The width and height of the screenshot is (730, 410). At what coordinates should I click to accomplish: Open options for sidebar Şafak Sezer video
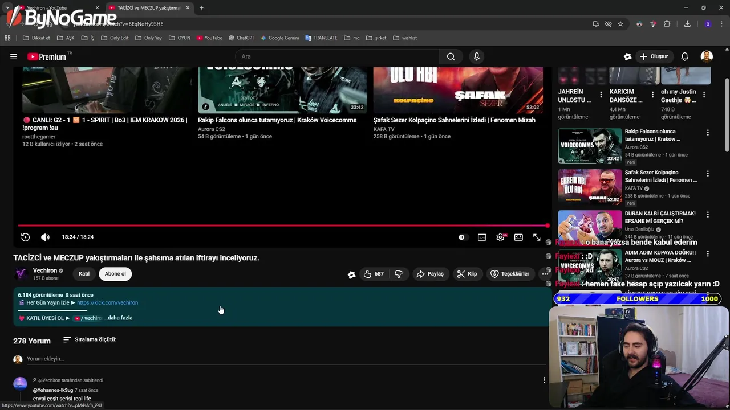point(708,173)
